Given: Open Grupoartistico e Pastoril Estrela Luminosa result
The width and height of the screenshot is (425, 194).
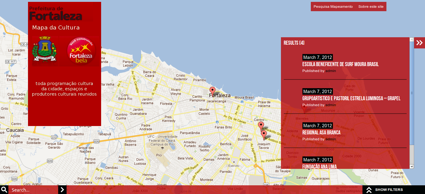Looking at the screenshot, I should [x=351, y=98].
